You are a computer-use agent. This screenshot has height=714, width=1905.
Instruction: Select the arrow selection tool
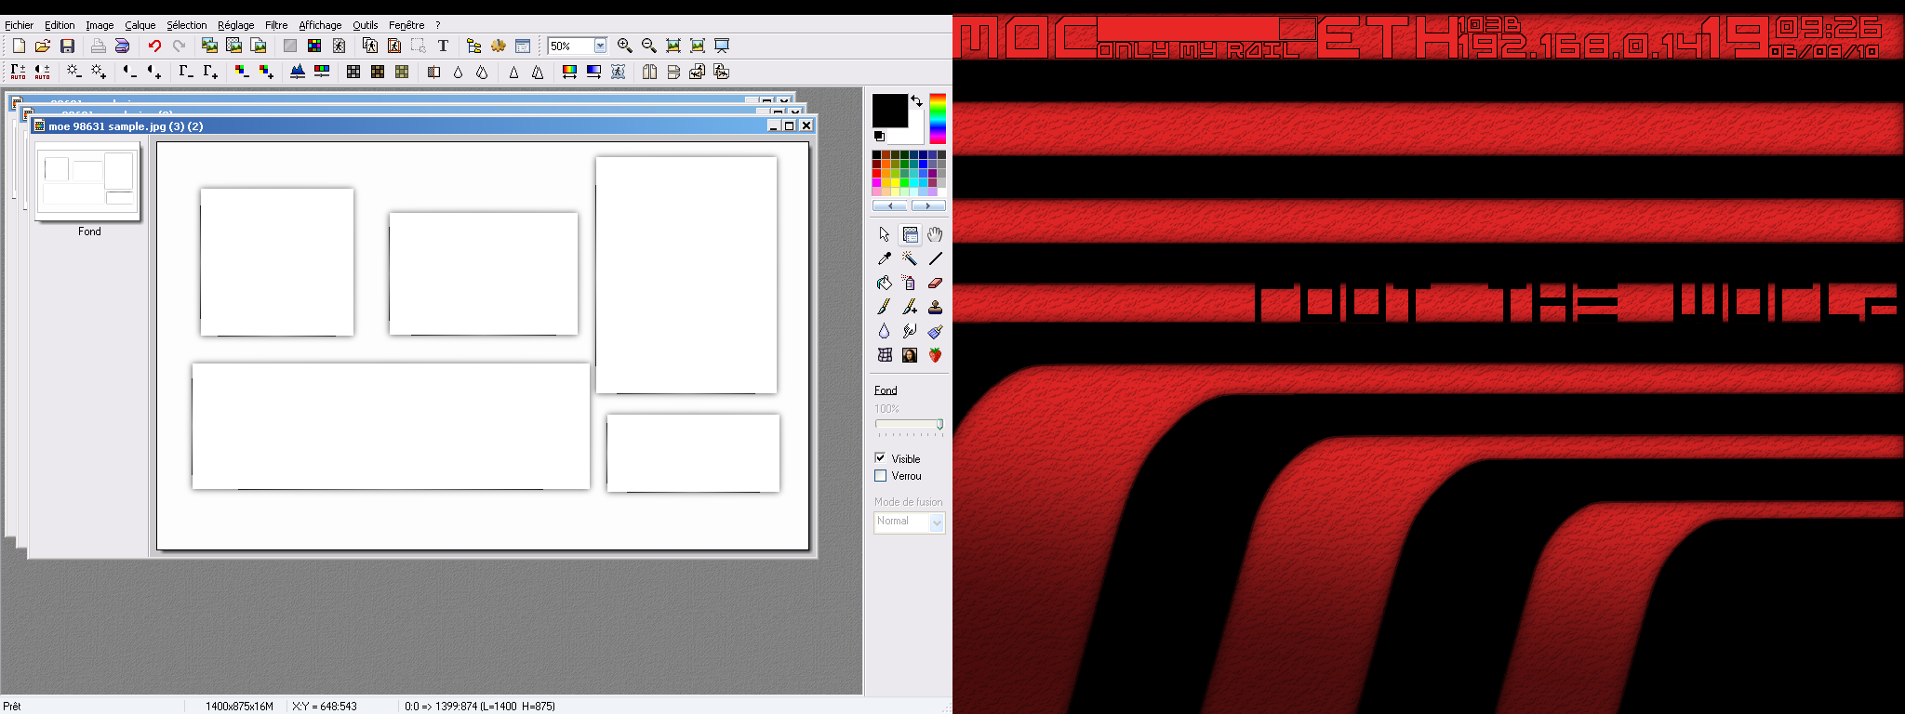pos(885,234)
